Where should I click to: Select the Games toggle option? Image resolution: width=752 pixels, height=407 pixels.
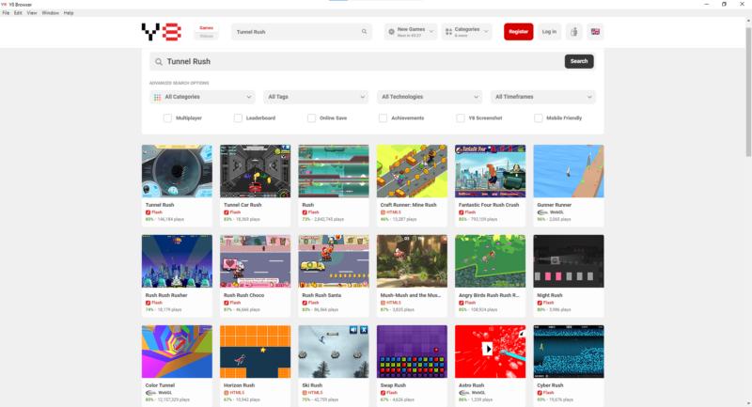206,28
